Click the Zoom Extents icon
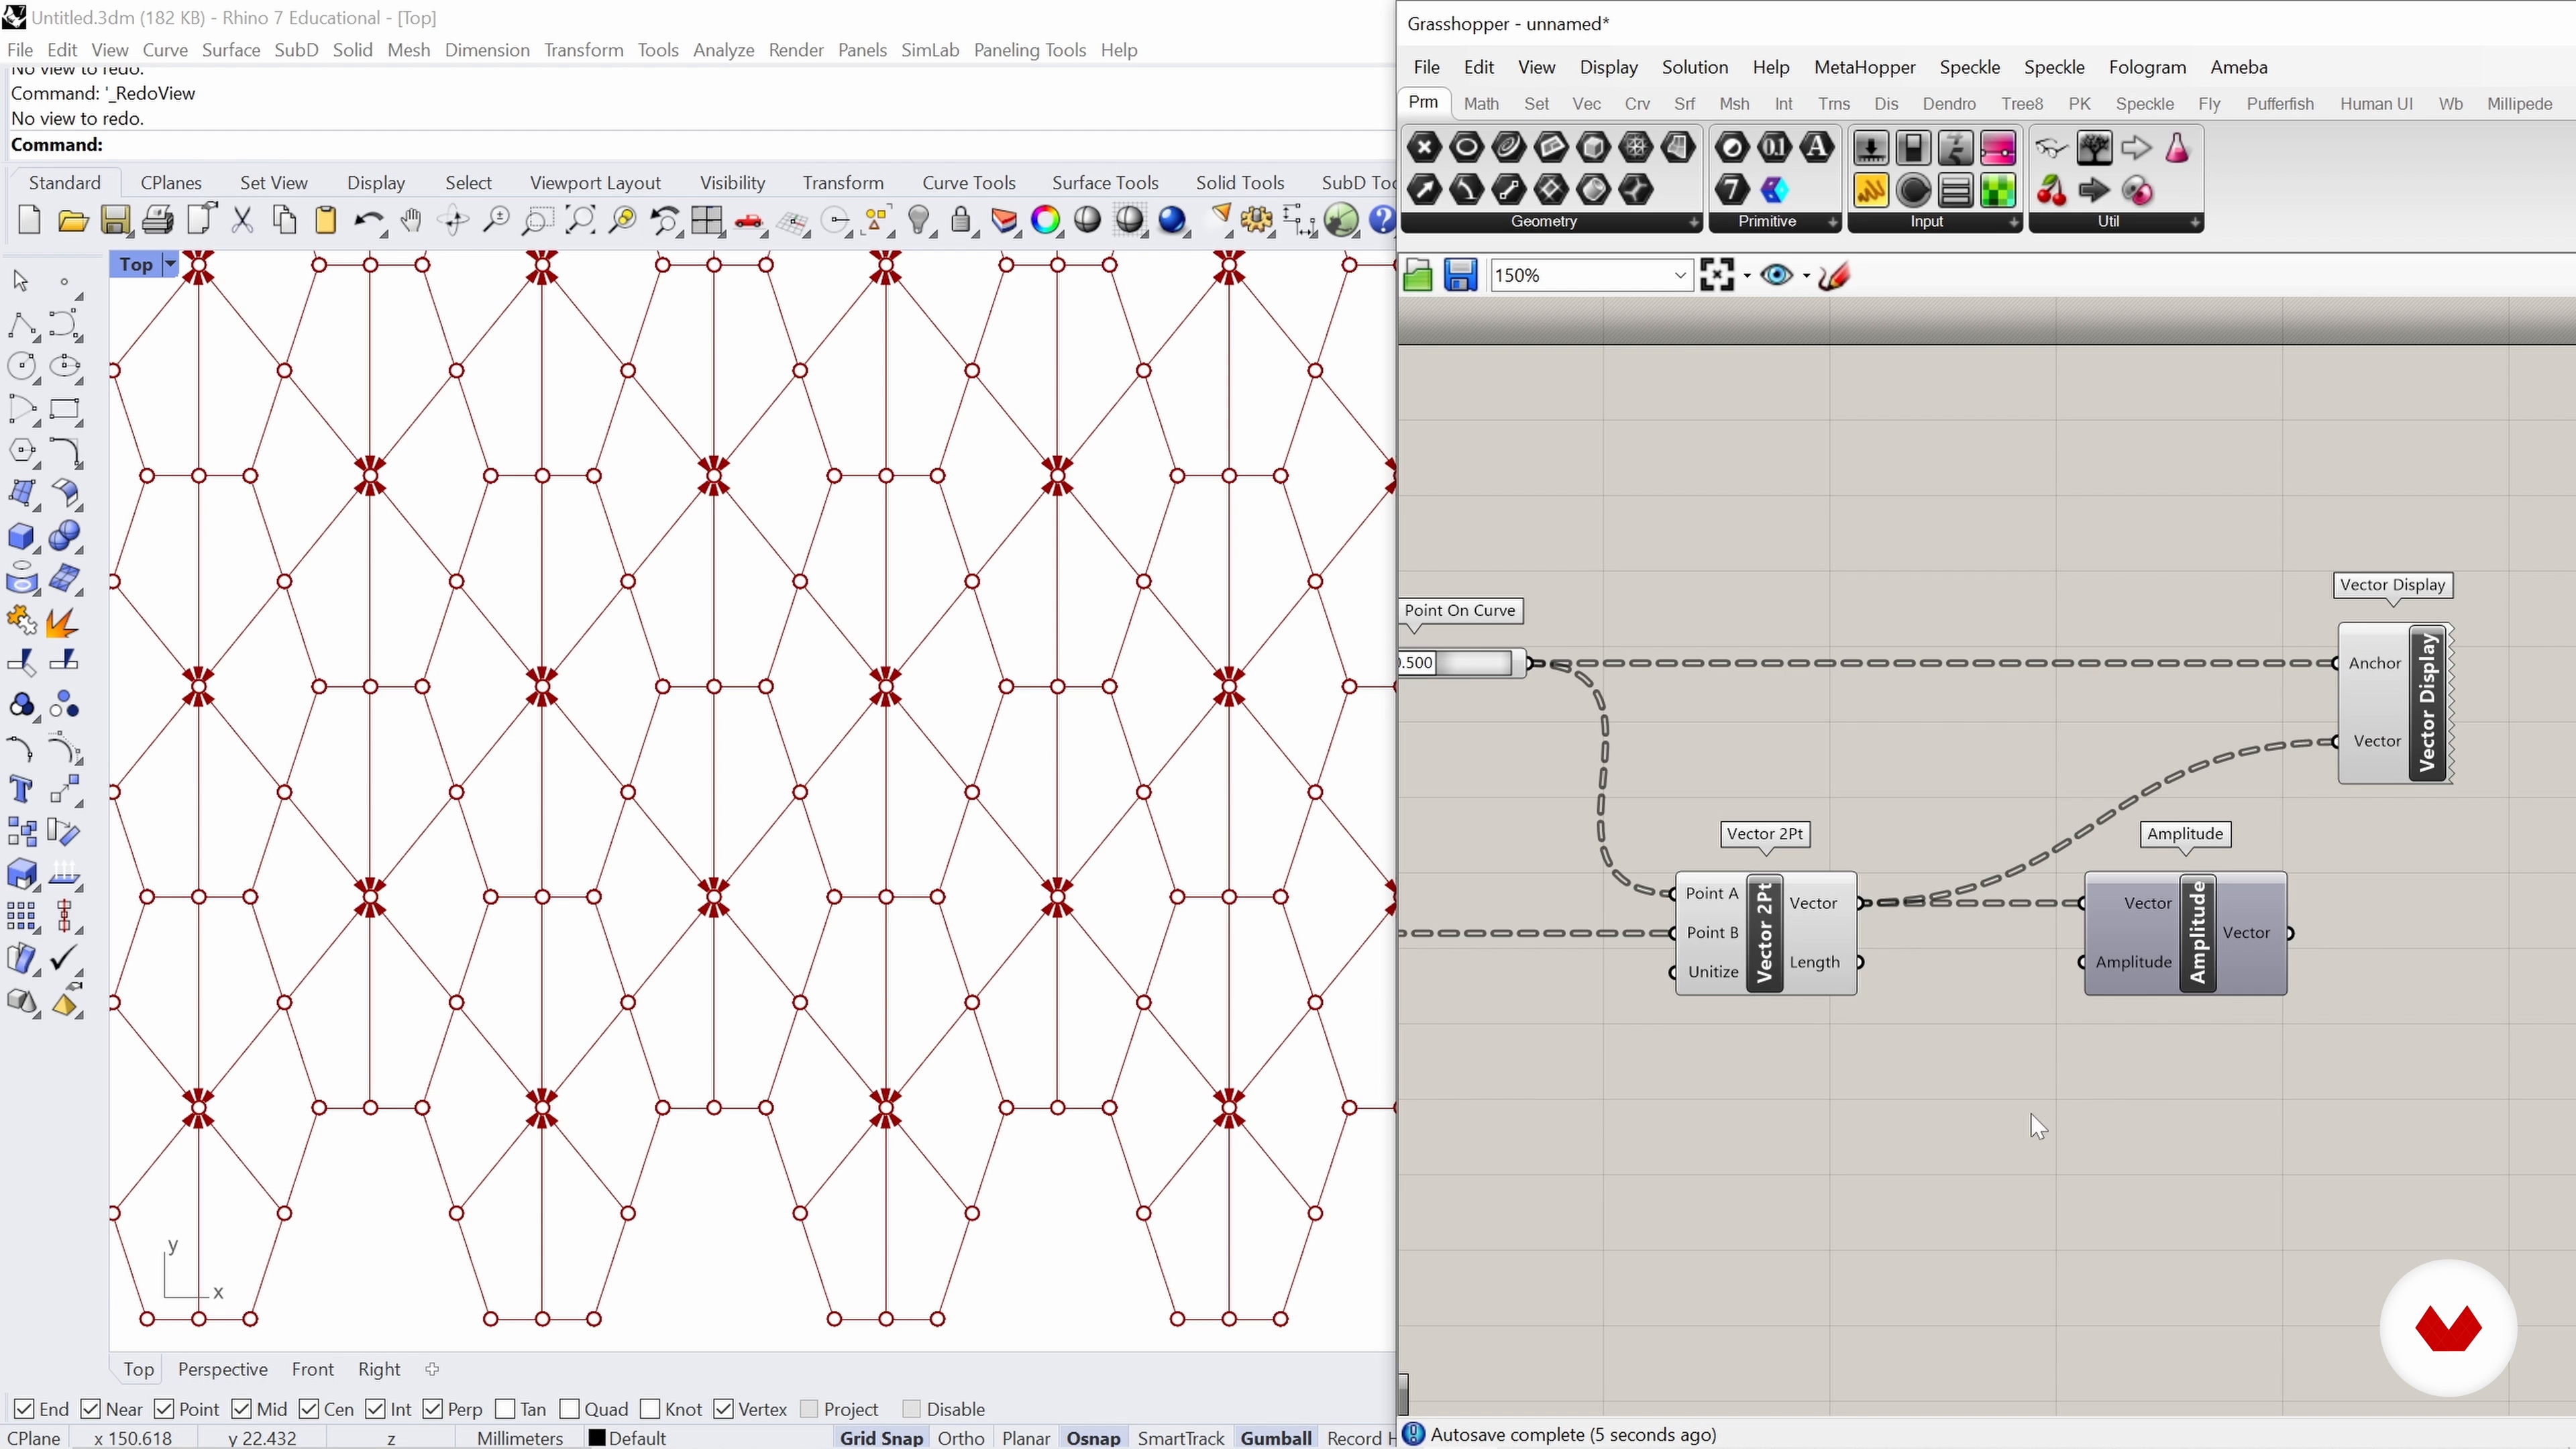 [580, 220]
